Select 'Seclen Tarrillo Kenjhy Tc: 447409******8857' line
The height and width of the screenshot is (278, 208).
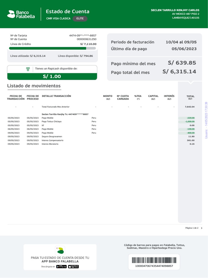65,114
